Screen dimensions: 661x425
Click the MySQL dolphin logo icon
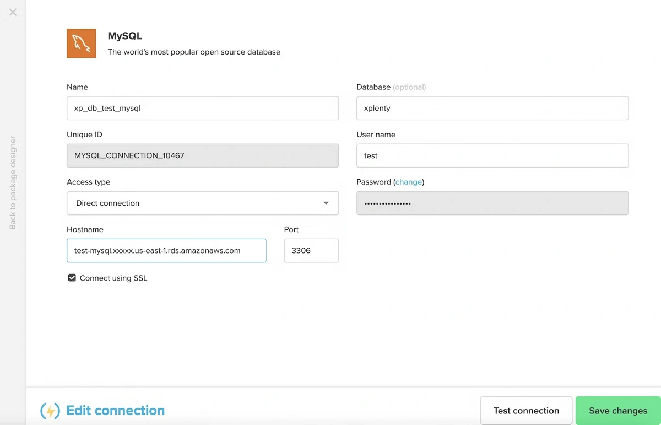(81, 44)
